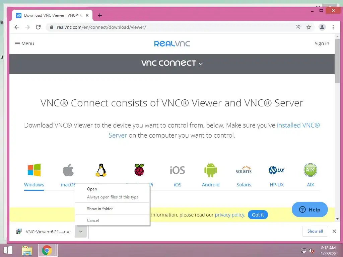The width and height of the screenshot is (343, 257).
Task: Expand the VNC Connect dropdown chevron
Action: 201,64
